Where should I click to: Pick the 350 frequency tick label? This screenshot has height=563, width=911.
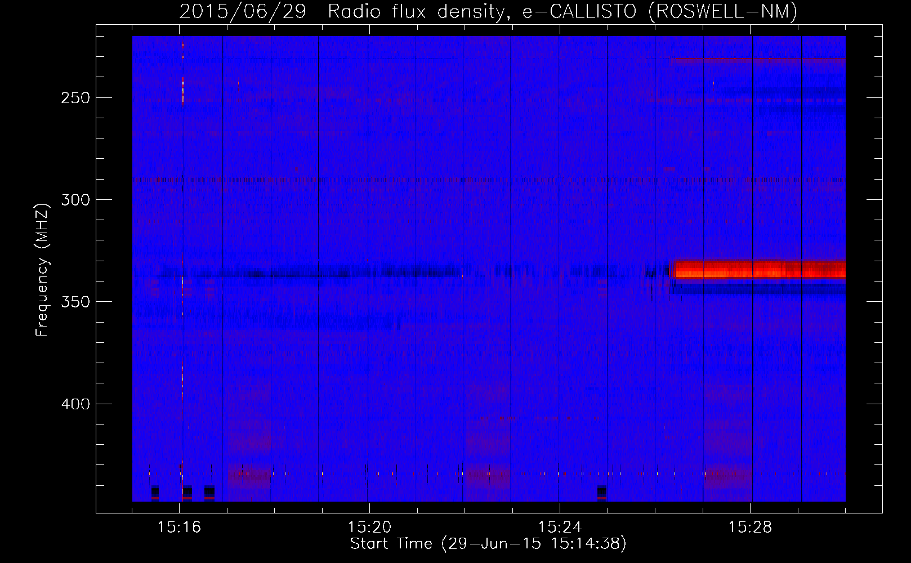pos(75,302)
